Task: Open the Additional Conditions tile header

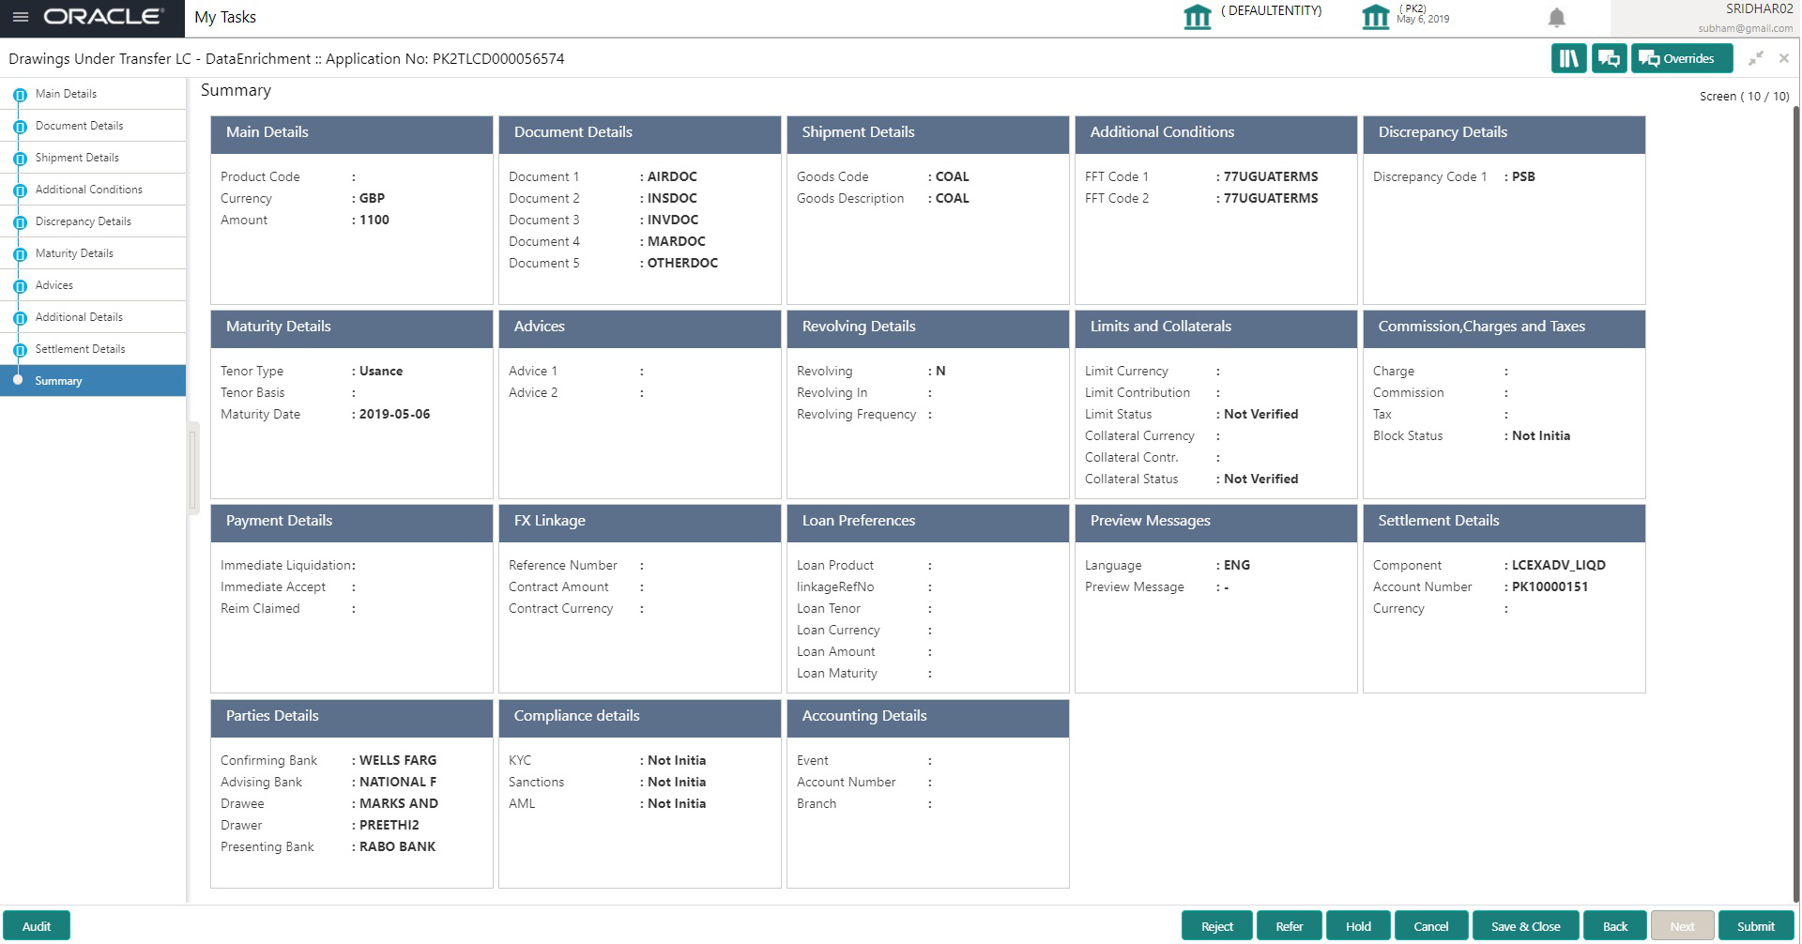Action: (x=1216, y=133)
